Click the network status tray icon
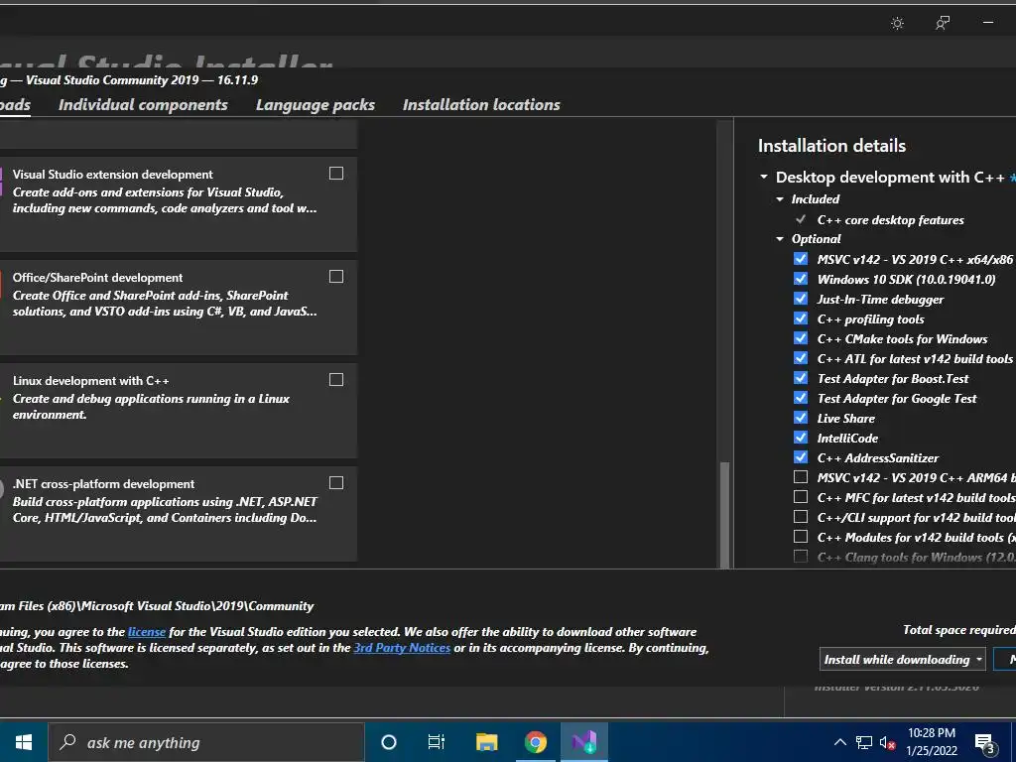Screen dimensions: 1016x762 [864, 742]
